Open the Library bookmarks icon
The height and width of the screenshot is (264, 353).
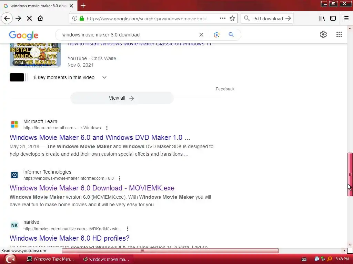(322, 19)
